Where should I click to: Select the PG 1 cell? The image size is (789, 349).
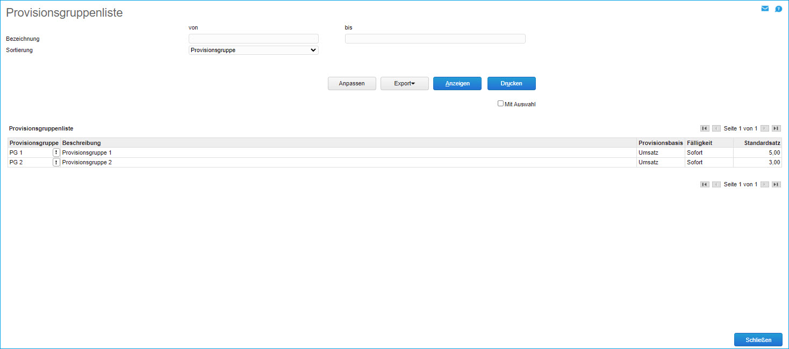click(x=16, y=152)
